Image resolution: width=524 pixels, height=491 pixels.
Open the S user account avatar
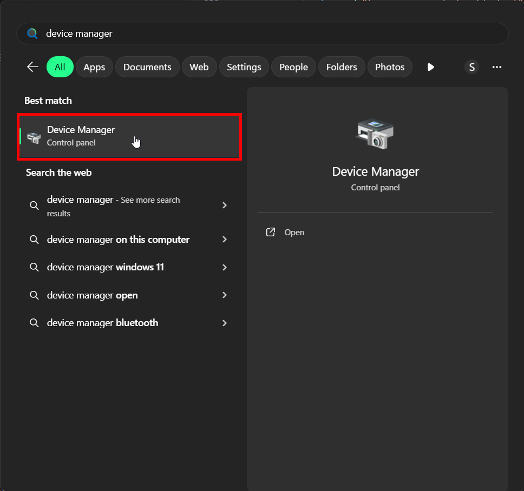click(x=472, y=67)
